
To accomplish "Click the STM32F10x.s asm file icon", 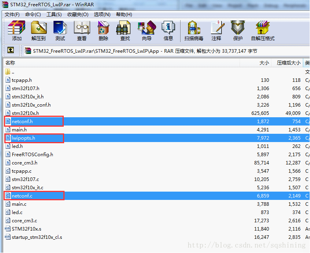I will pos(7,229).
